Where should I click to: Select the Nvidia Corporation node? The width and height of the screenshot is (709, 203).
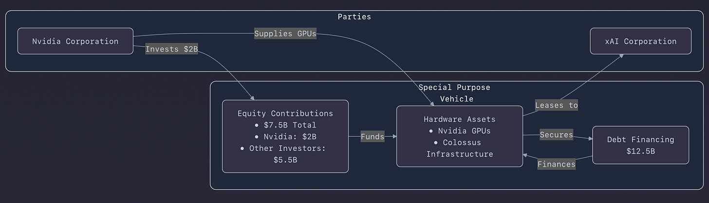tap(75, 41)
